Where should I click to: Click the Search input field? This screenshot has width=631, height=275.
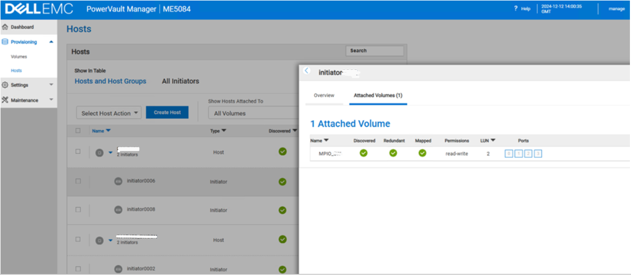(x=374, y=51)
